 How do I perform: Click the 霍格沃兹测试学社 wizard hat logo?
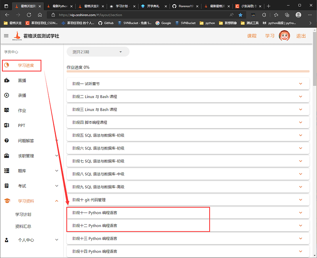(x=17, y=36)
